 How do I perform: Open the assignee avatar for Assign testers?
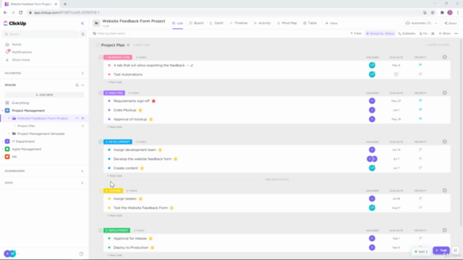tap(372, 199)
